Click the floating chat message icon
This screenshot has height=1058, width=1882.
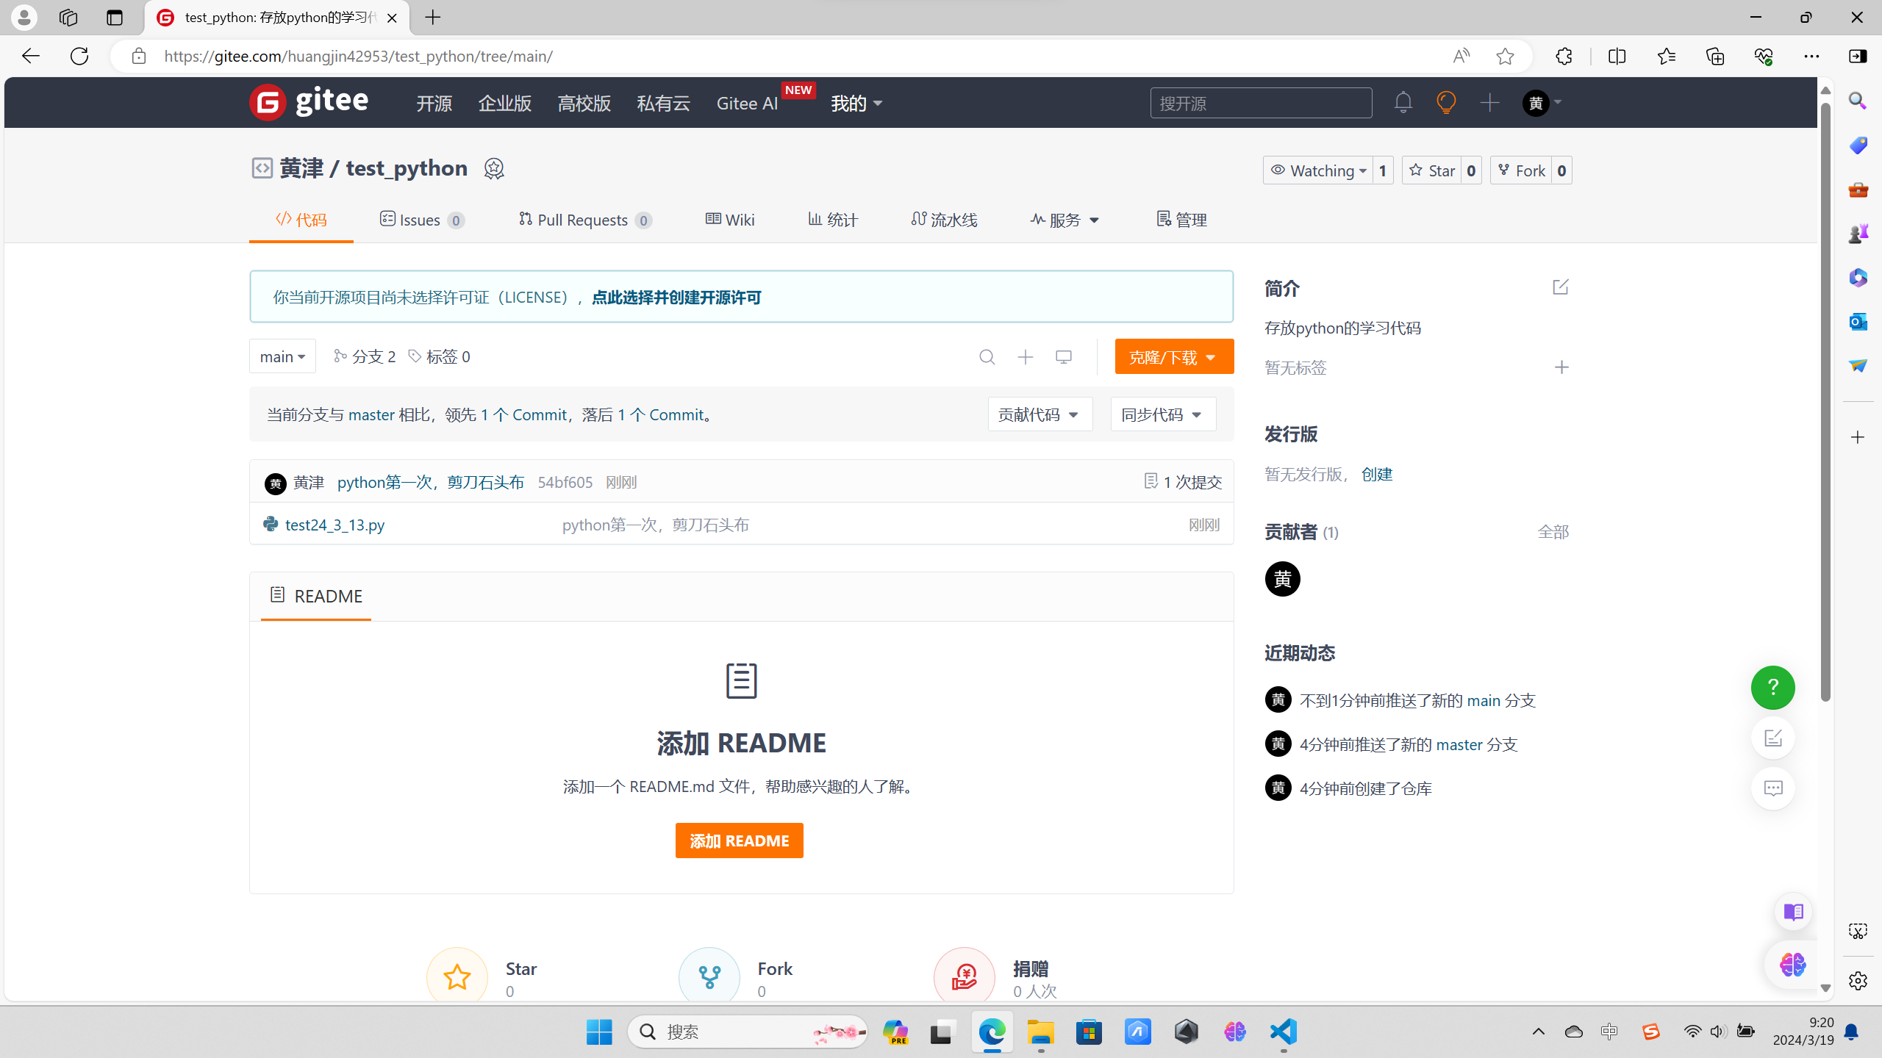1772,788
